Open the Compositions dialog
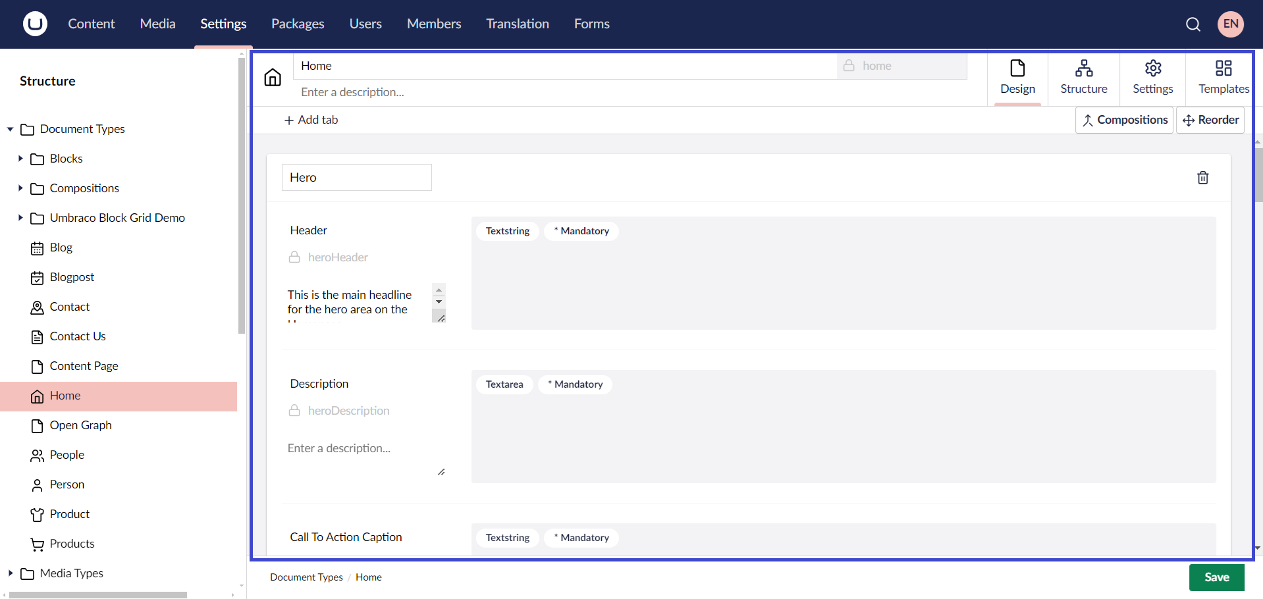 click(1124, 120)
